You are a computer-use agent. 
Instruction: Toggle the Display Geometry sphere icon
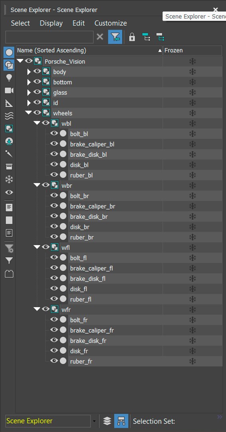click(x=9, y=52)
